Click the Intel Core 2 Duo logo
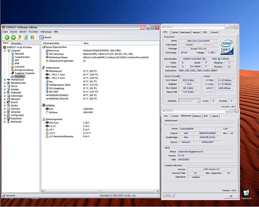Viewport: 259px width, 207px height. pyautogui.click(x=227, y=47)
